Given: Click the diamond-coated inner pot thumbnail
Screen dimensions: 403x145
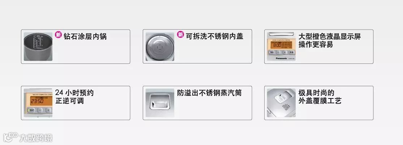Looking at the screenshot, I should [38, 47].
